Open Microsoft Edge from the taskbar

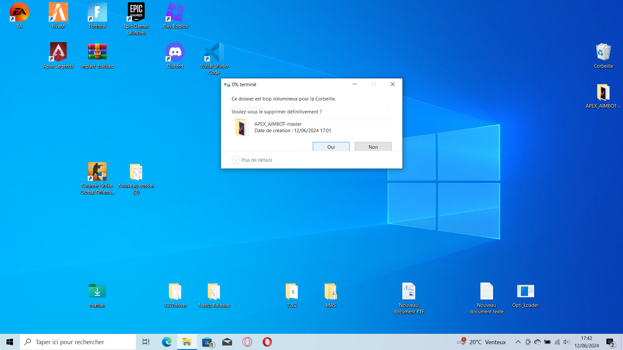(x=167, y=342)
